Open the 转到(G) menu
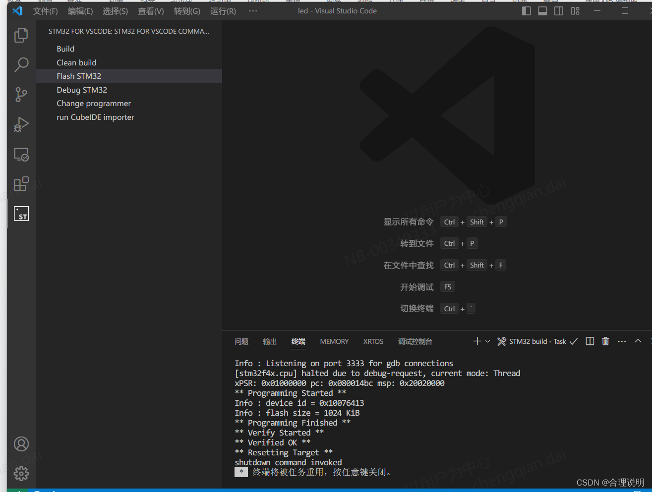 (187, 11)
